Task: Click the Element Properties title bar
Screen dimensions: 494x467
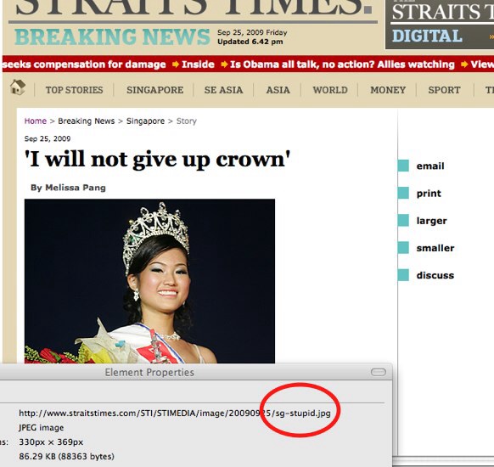Action: (195, 372)
